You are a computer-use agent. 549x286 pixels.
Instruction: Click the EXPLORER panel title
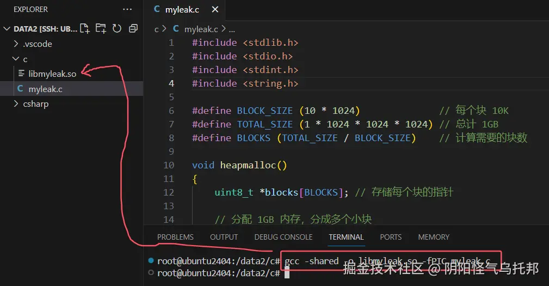30,9
